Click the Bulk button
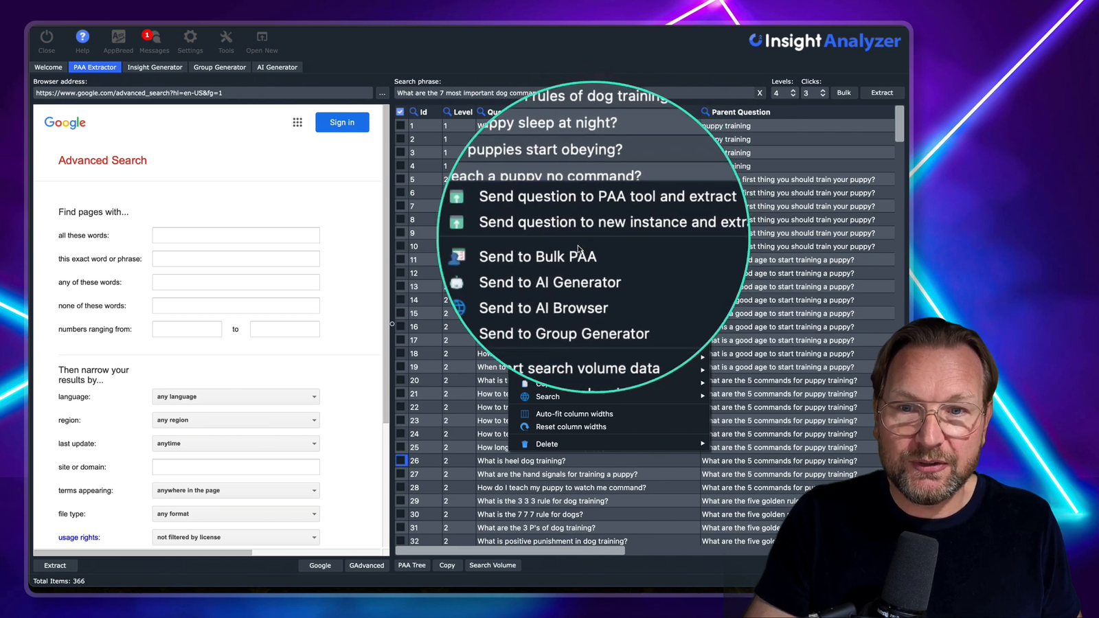The width and height of the screenshot is (1099, 618). point(843,93)
